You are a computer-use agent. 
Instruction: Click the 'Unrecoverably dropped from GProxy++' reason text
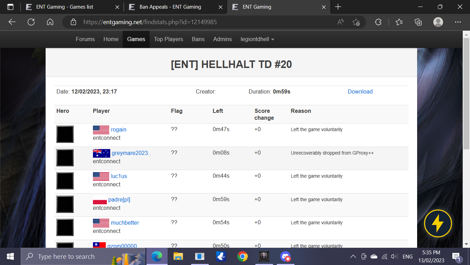tap(332, 153)
